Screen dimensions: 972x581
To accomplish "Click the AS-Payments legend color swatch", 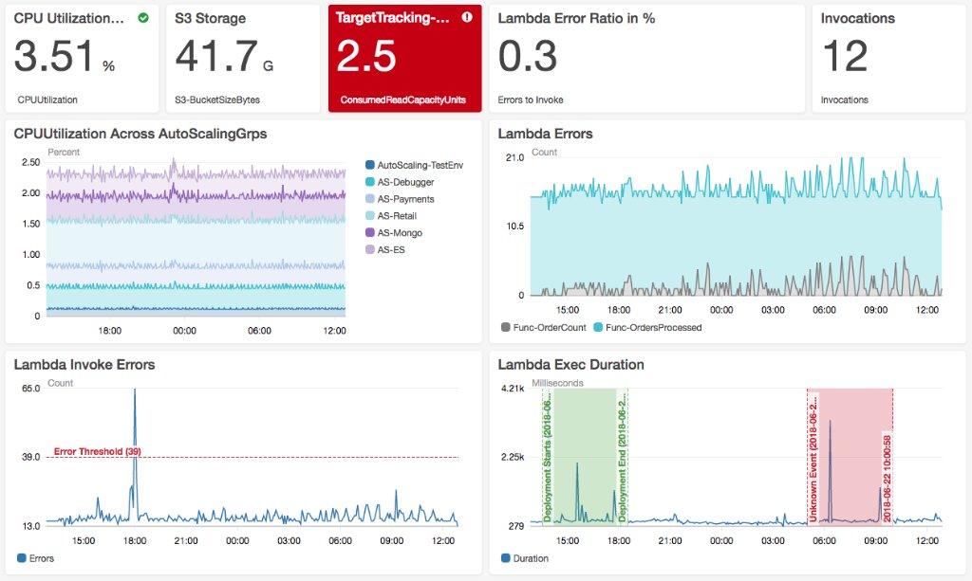I will point(370,199).
